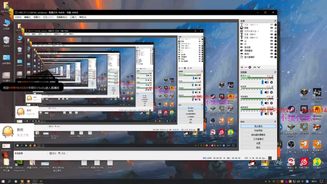Select the 文本 (GDI+) source row
This screenshot has width=327, height=184.
[x=258, y=34]
